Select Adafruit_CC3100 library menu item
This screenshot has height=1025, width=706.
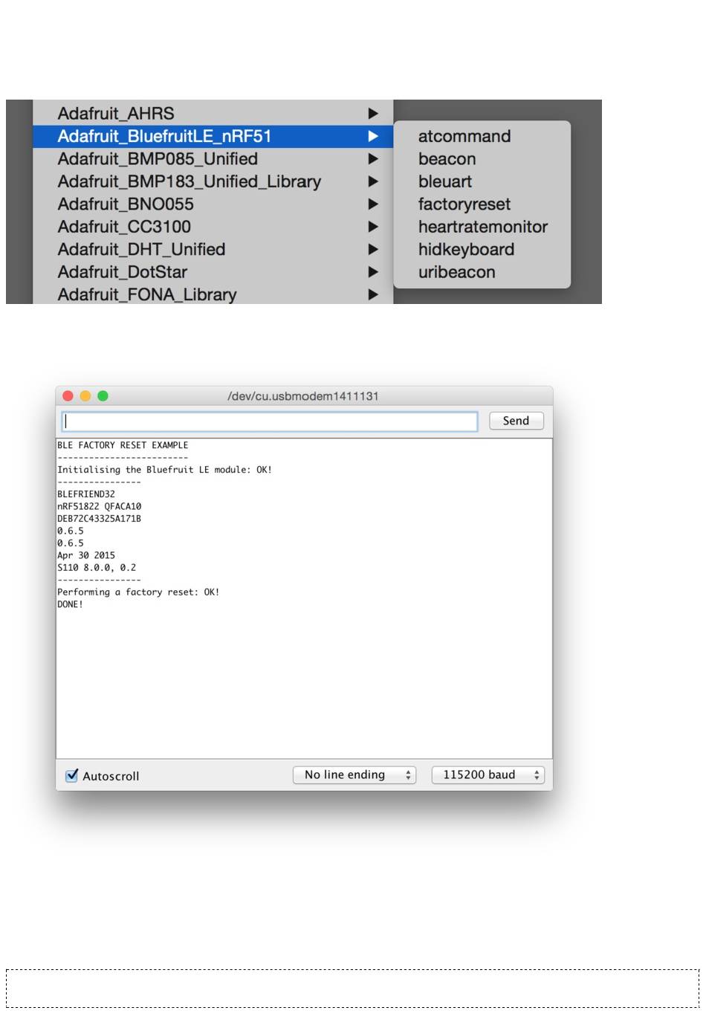point(124,227)
